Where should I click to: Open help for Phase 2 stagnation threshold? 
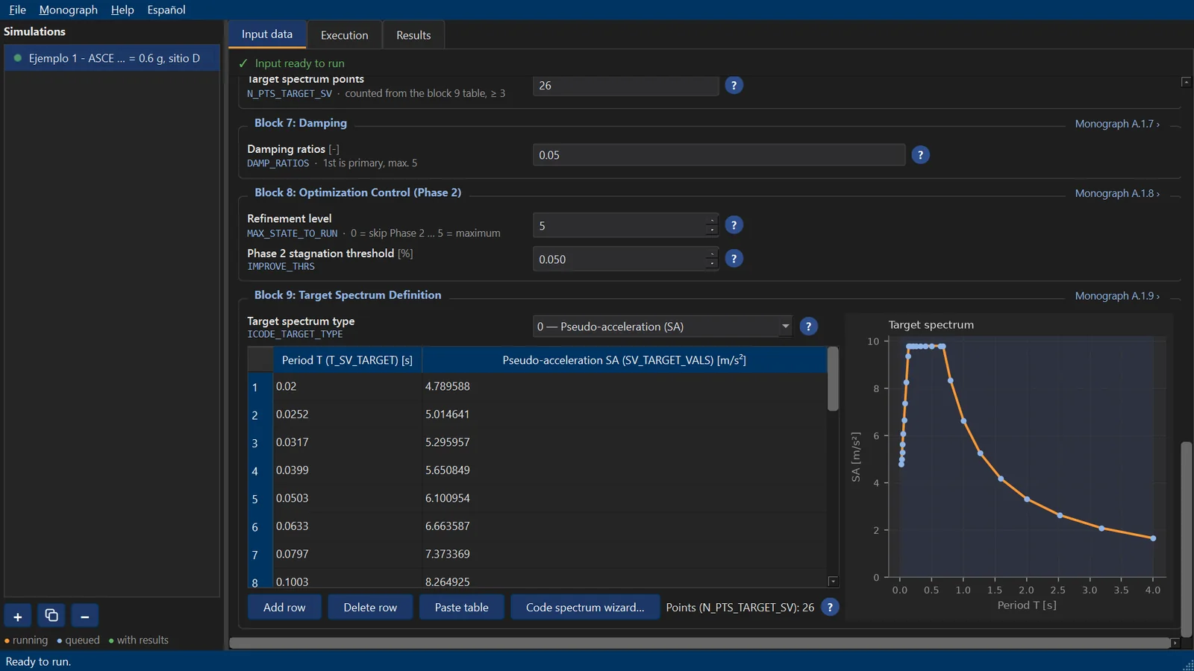[x=734, y=259]
